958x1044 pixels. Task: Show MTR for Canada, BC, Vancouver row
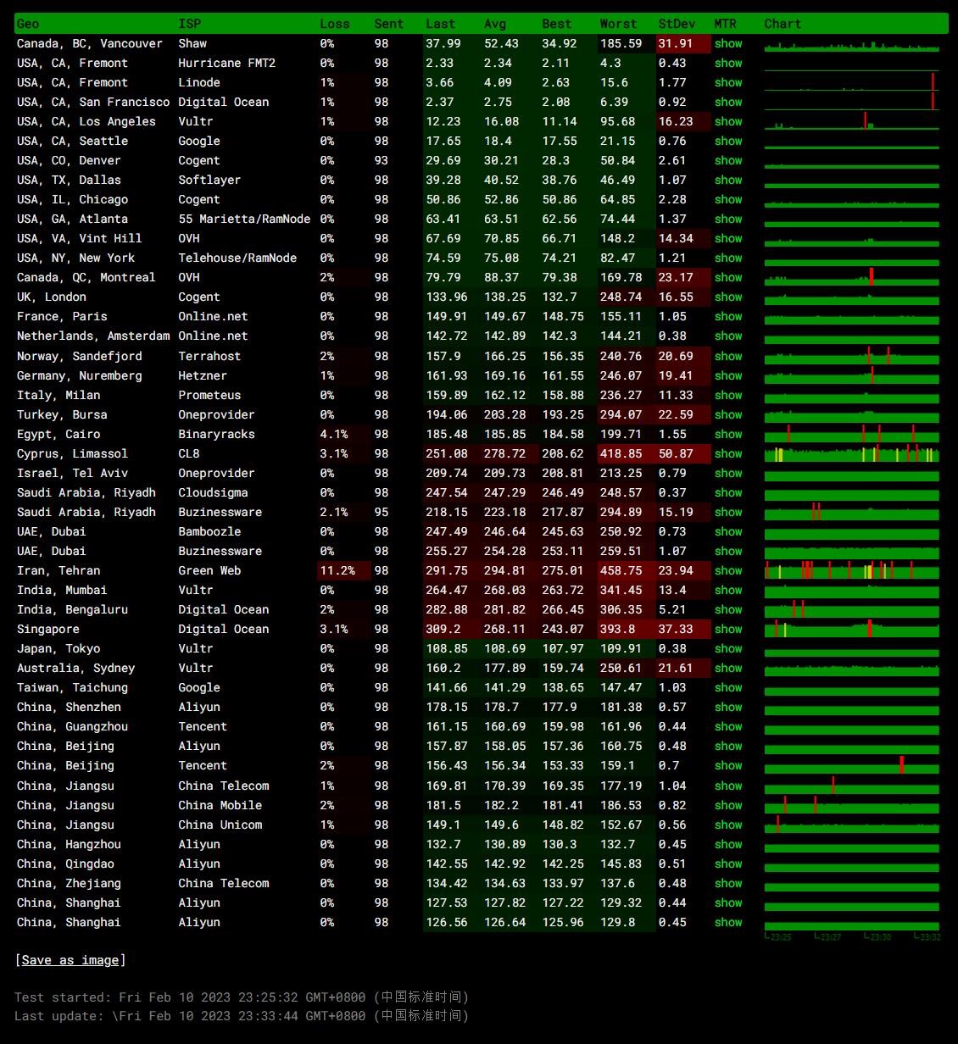[x=728, y=43]
